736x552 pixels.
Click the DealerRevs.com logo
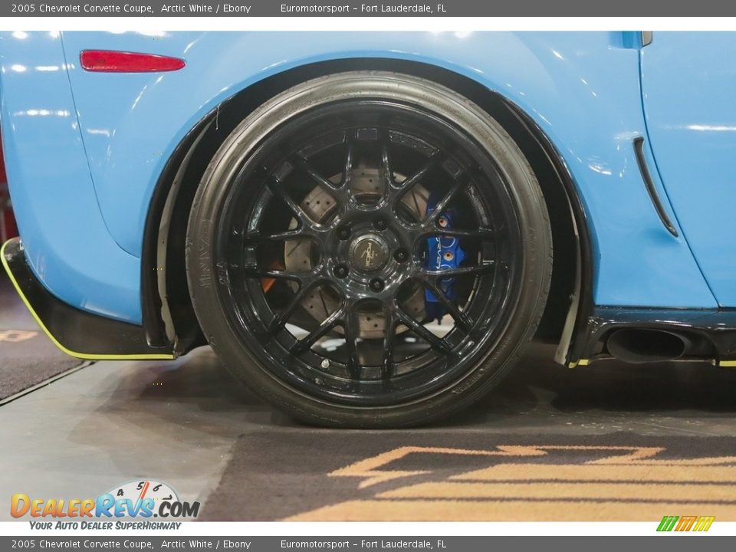point(105,506)
